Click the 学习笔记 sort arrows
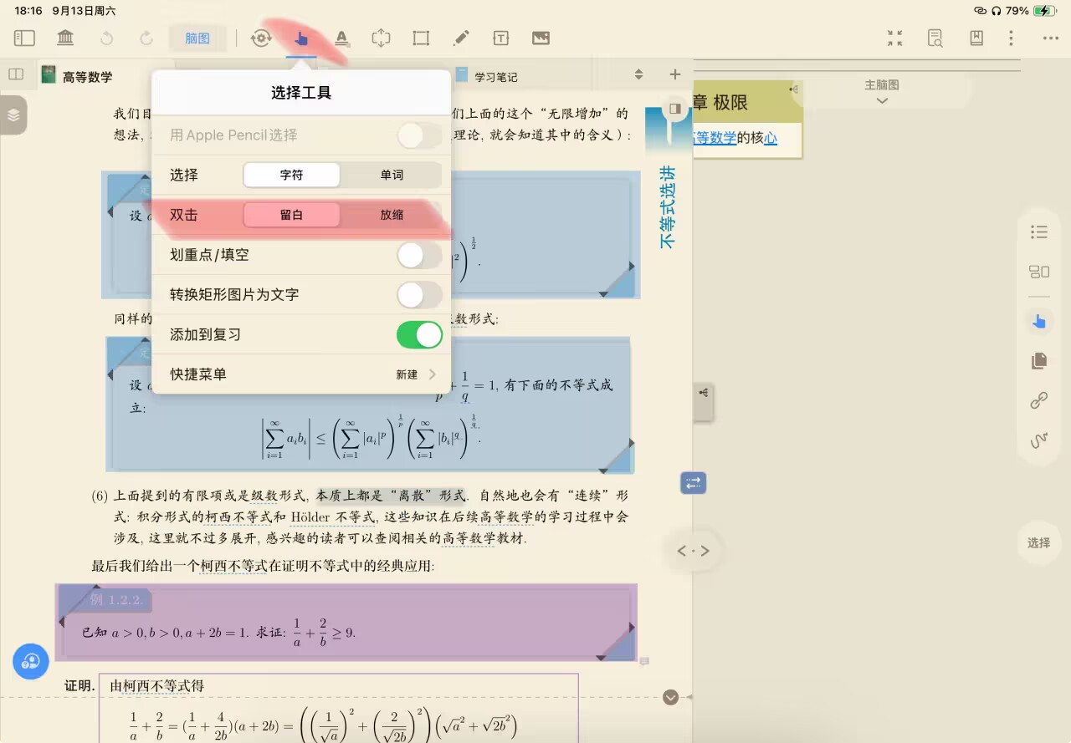The image size is (1071, 743). pyautogui.click(x=638, y=74)
